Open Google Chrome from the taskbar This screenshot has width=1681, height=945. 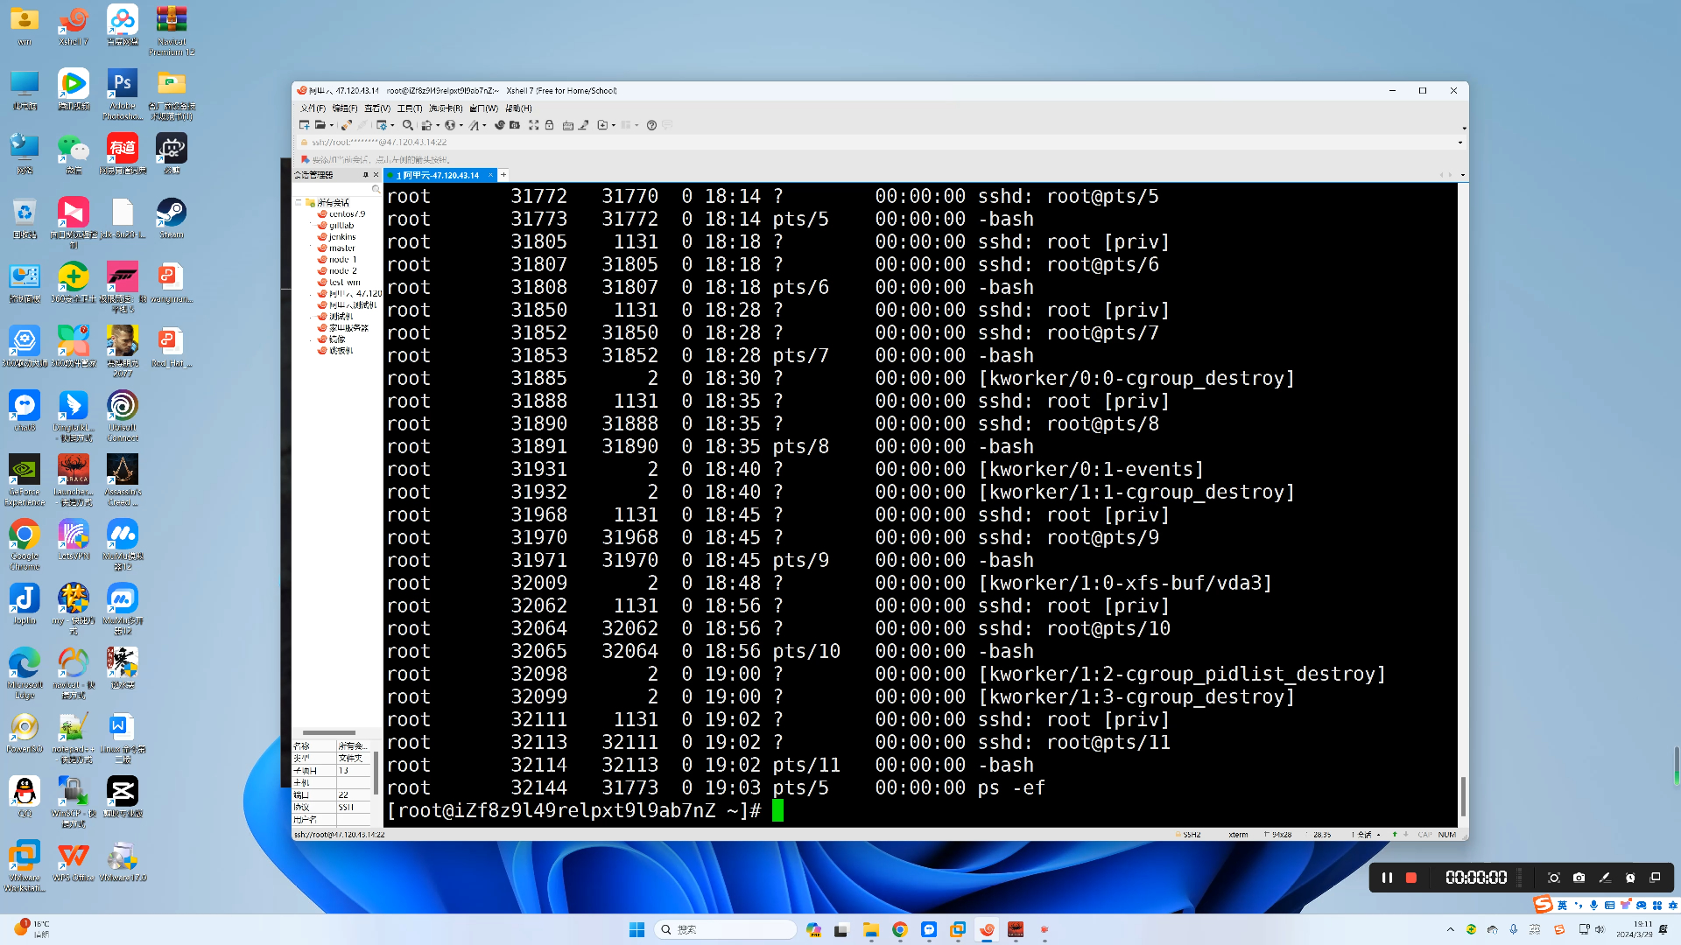(x=900, y=929)
